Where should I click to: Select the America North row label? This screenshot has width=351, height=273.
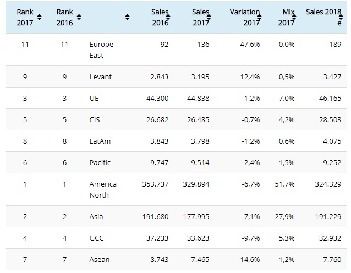[103, 189]
